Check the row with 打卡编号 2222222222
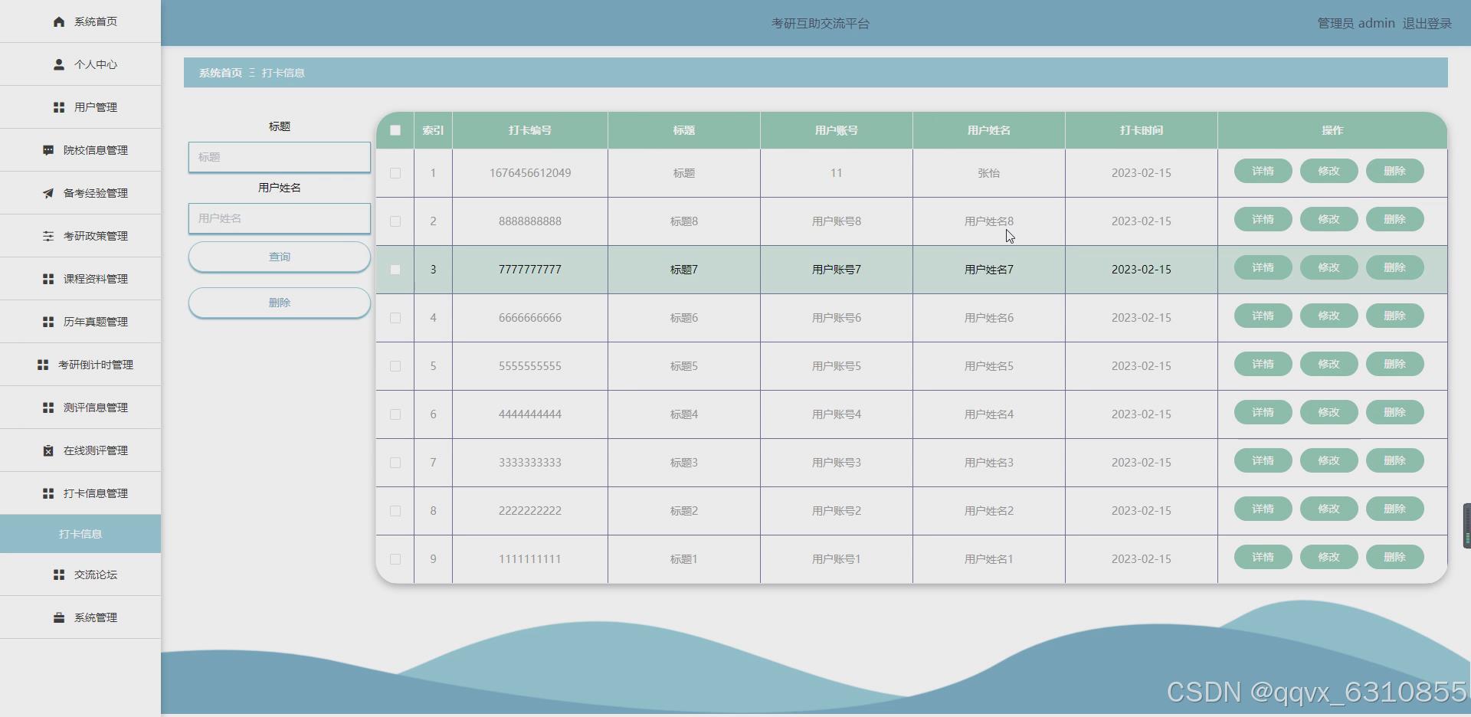Screen dimensions: 1471x717 [x=395, y=511]
